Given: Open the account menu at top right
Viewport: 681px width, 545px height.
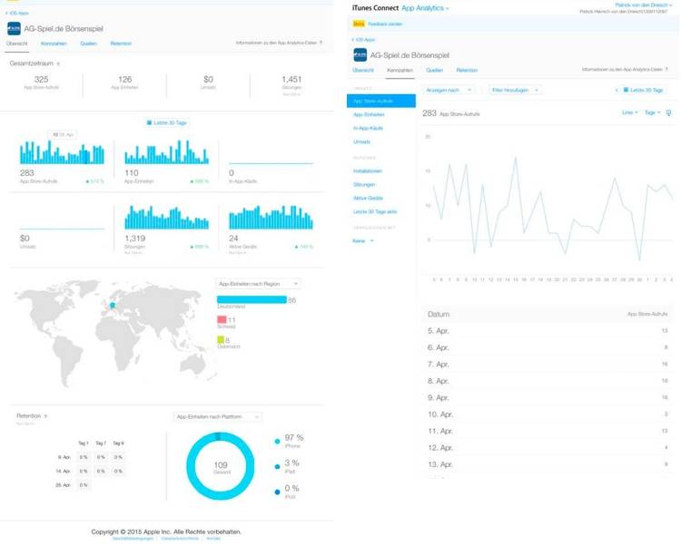Looking at the screenshot, I should click(x=643, y=5).
